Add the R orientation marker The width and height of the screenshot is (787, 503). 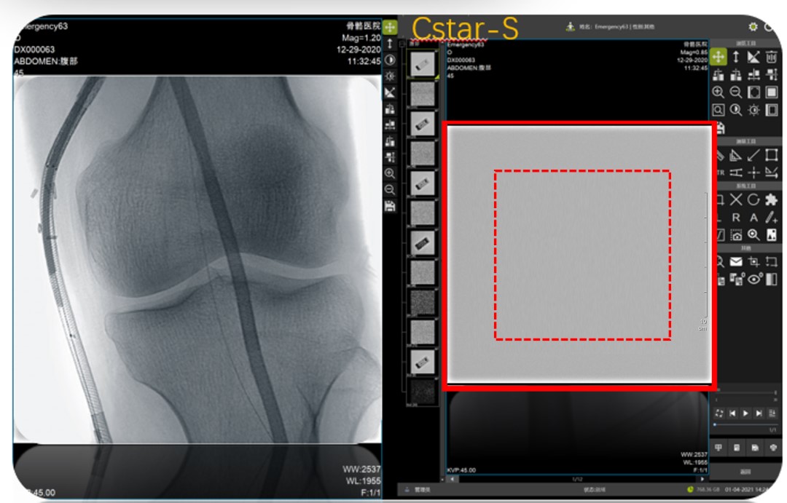(x=736, y=218)
